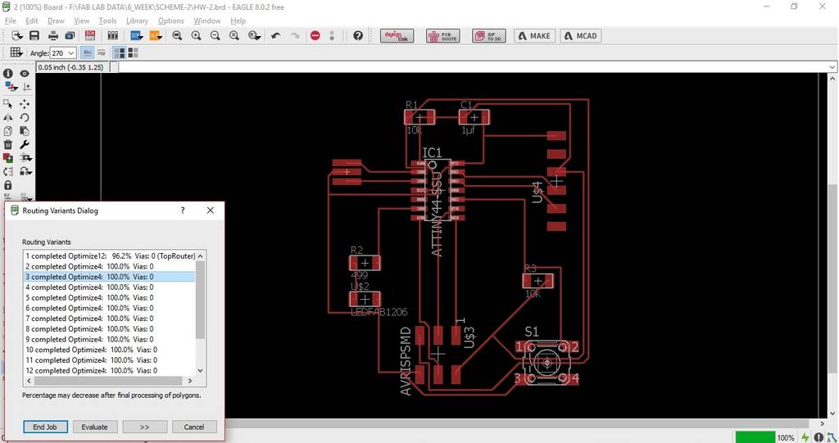Open the script SCR dropdown
Screen dimensions: 839x443
[x=137, y=36]
